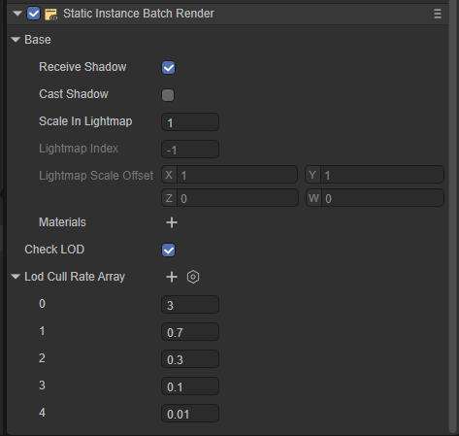Click the Static Instance Batch Render script icon
This screenshot has height=436, width=459.
[50, 15]
